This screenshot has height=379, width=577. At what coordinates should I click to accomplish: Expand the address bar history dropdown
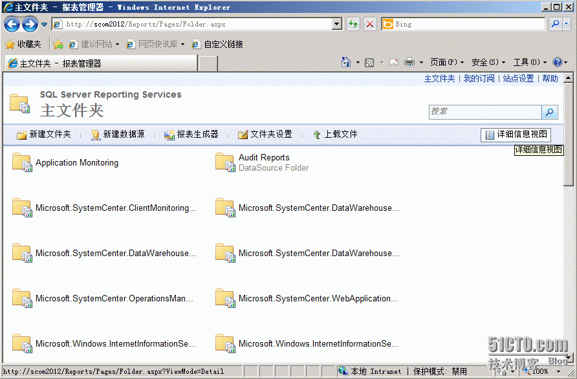tap(337, 25)
